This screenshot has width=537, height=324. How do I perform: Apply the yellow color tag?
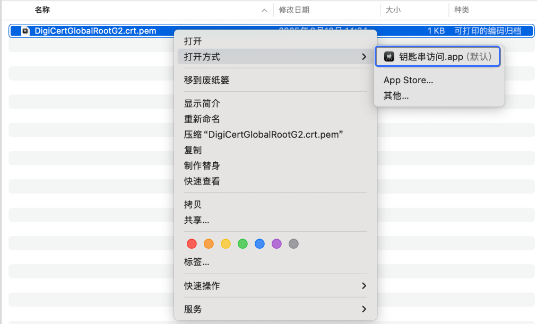click(226, 244)
